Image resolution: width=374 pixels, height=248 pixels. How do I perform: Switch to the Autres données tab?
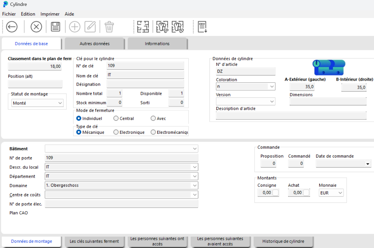(x=94, y=44)
